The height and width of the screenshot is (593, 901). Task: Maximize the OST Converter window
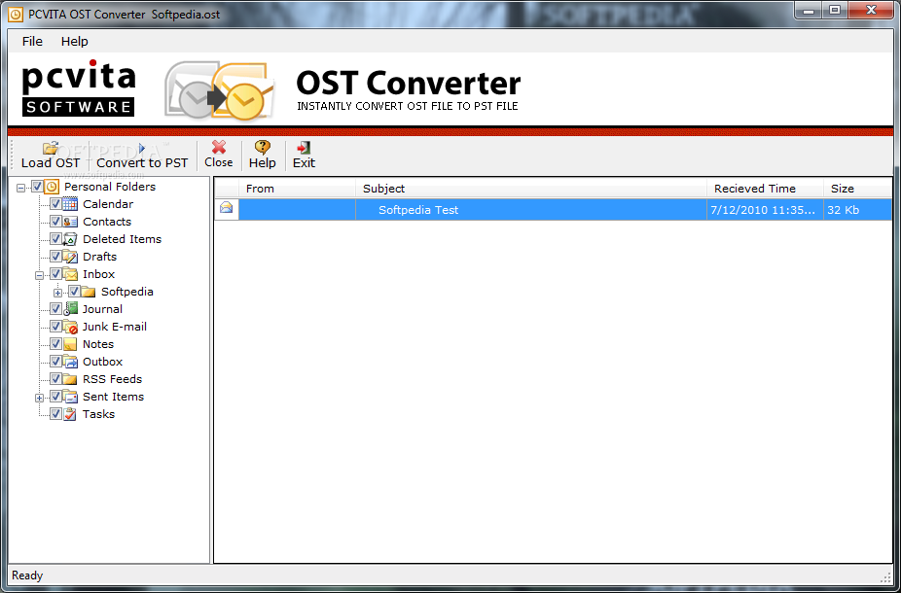pos(834,10)
